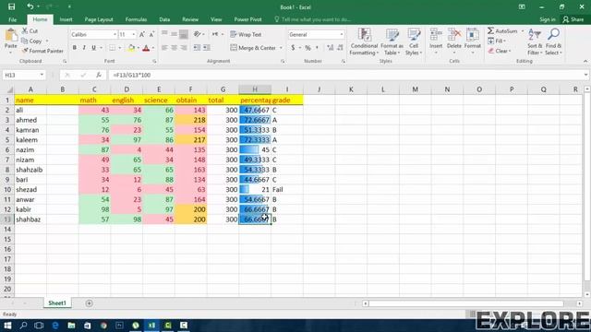The width and height of the screenshot is (591, 332).
Task: Increase the font size
Action: (x=142, y=34)
